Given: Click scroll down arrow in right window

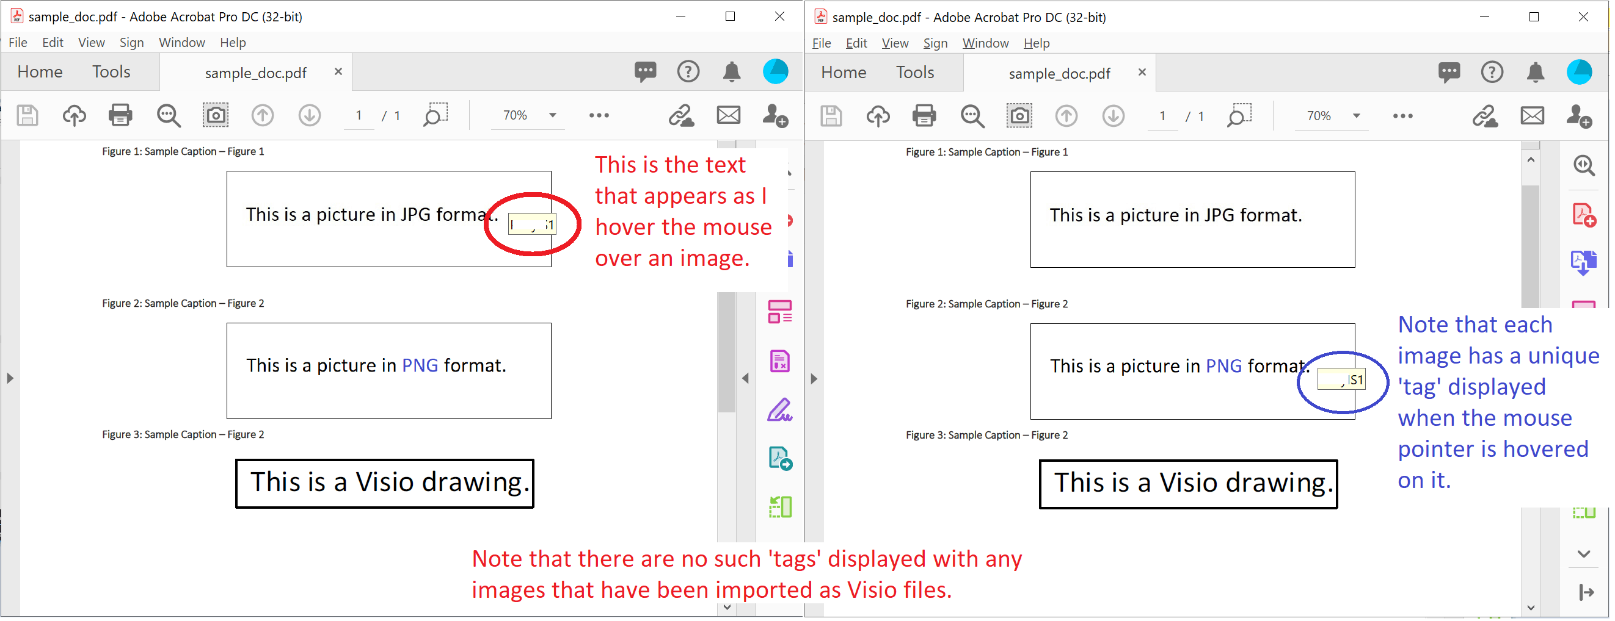Looking at the screenshot, I should point(1530,608).
